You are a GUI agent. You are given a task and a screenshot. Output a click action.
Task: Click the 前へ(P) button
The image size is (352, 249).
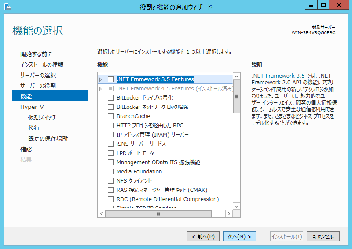pos(203,236)
